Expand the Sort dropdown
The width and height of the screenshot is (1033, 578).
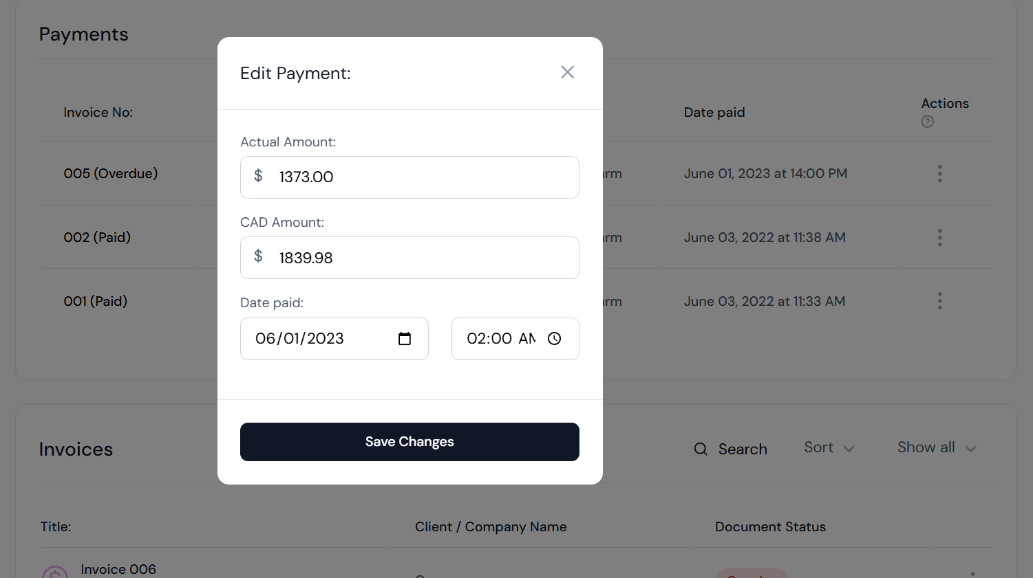point(829,447)
